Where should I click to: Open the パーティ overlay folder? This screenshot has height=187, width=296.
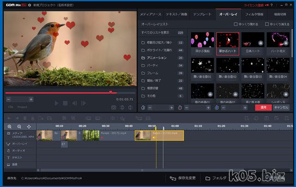click(152, 66)
